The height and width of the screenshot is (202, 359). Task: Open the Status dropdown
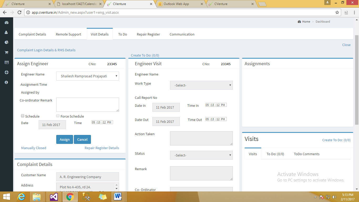click(201, 155)
